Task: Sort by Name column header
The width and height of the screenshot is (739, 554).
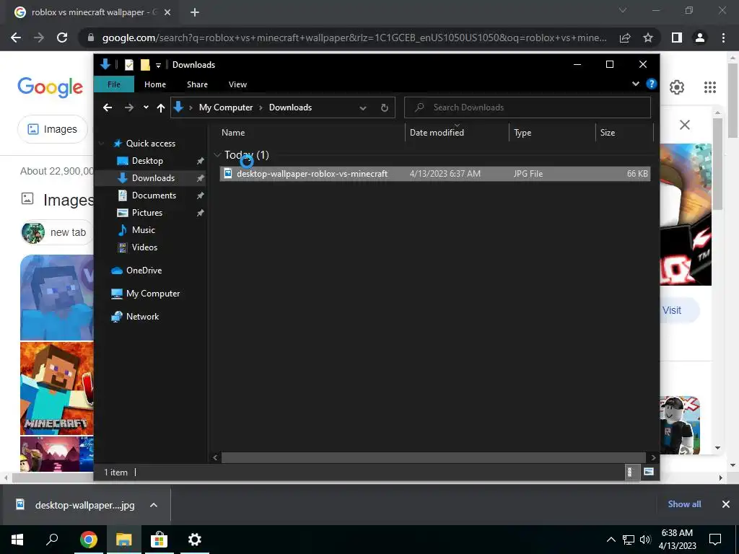Action: 311,133
